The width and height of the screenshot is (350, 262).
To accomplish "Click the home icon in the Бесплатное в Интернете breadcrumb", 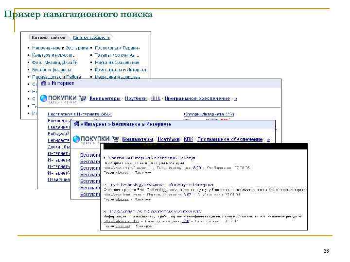I will coord(76,124).
